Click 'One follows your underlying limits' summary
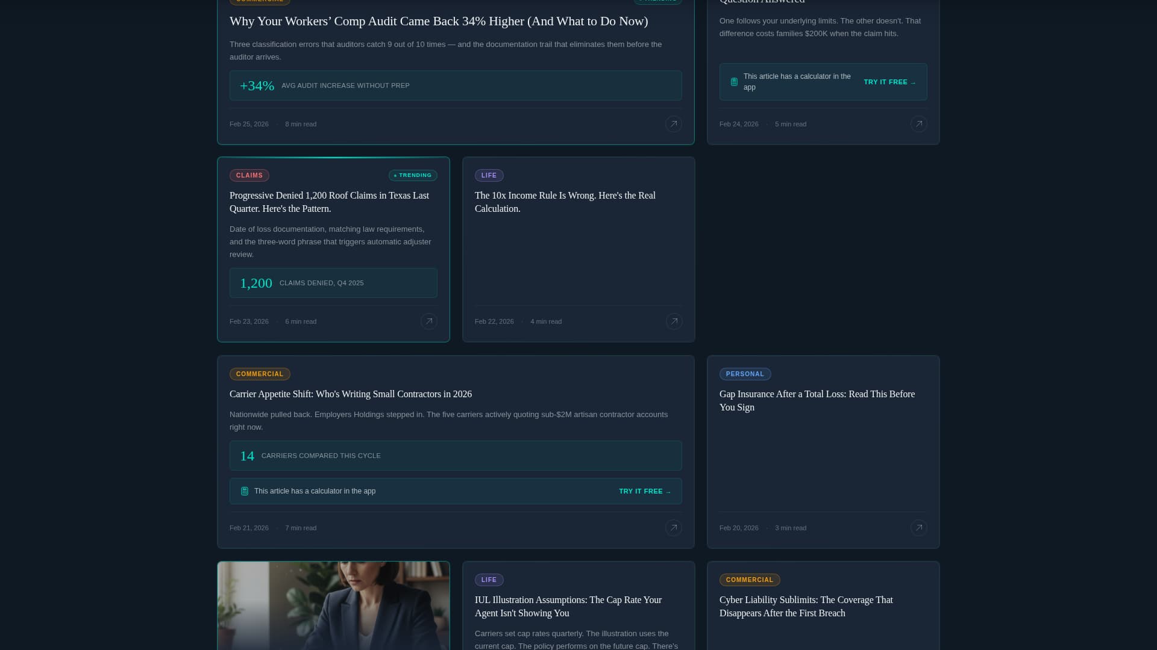This screenshot has width=1157, height=650. pyautogui.click(x=820, y=27)
